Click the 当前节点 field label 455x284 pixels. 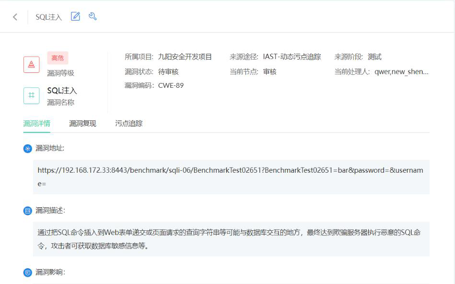click(244, 72)
